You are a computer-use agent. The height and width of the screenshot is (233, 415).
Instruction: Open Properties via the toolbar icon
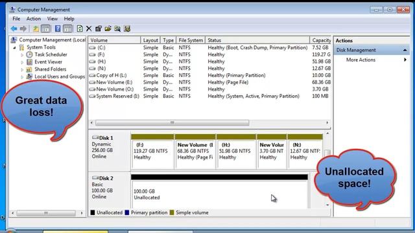pos(99,28)
